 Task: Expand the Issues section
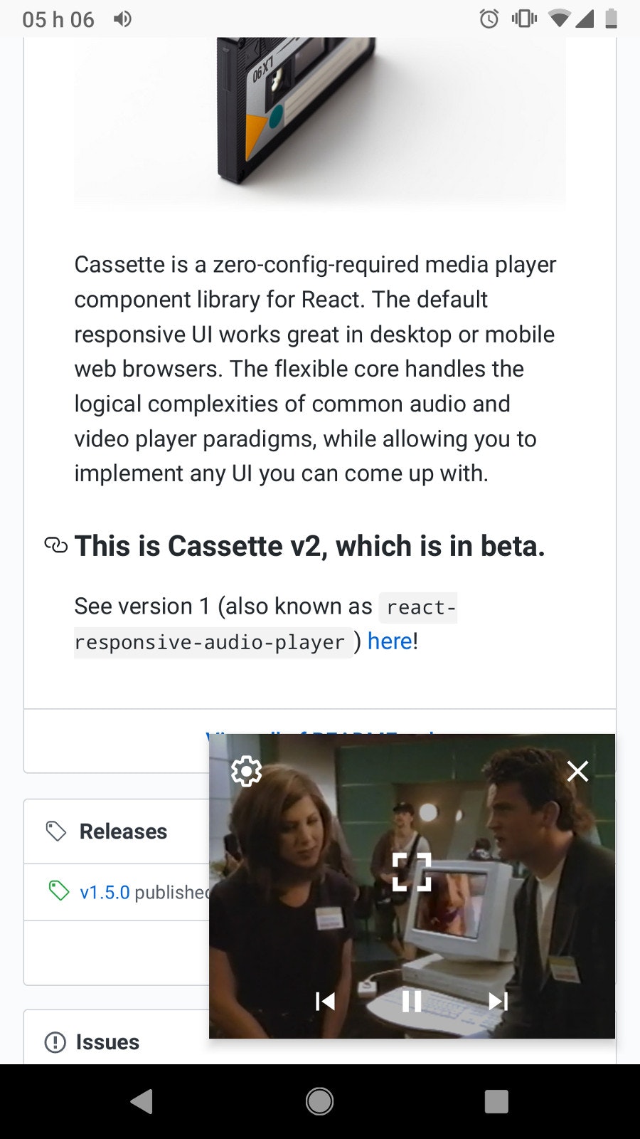point(107,1042)
